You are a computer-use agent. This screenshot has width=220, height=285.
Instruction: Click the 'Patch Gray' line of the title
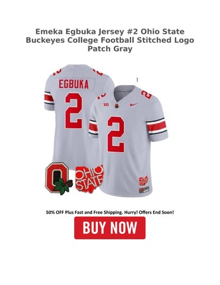point(110,49)
